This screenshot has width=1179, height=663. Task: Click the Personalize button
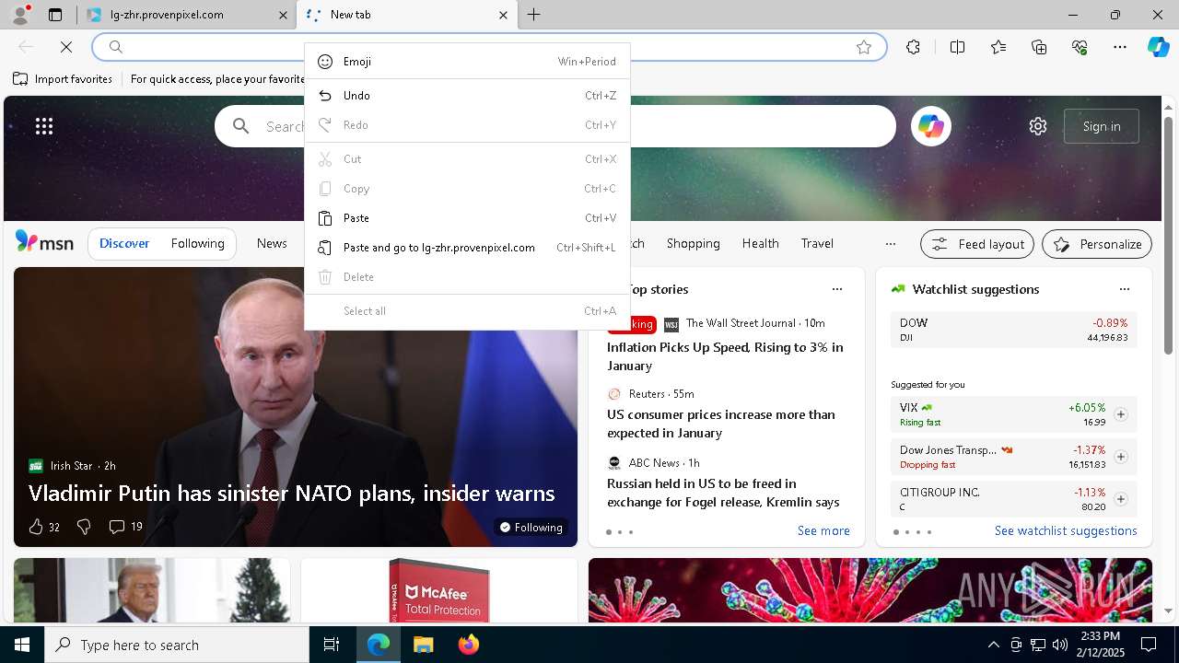[1097, 244]
